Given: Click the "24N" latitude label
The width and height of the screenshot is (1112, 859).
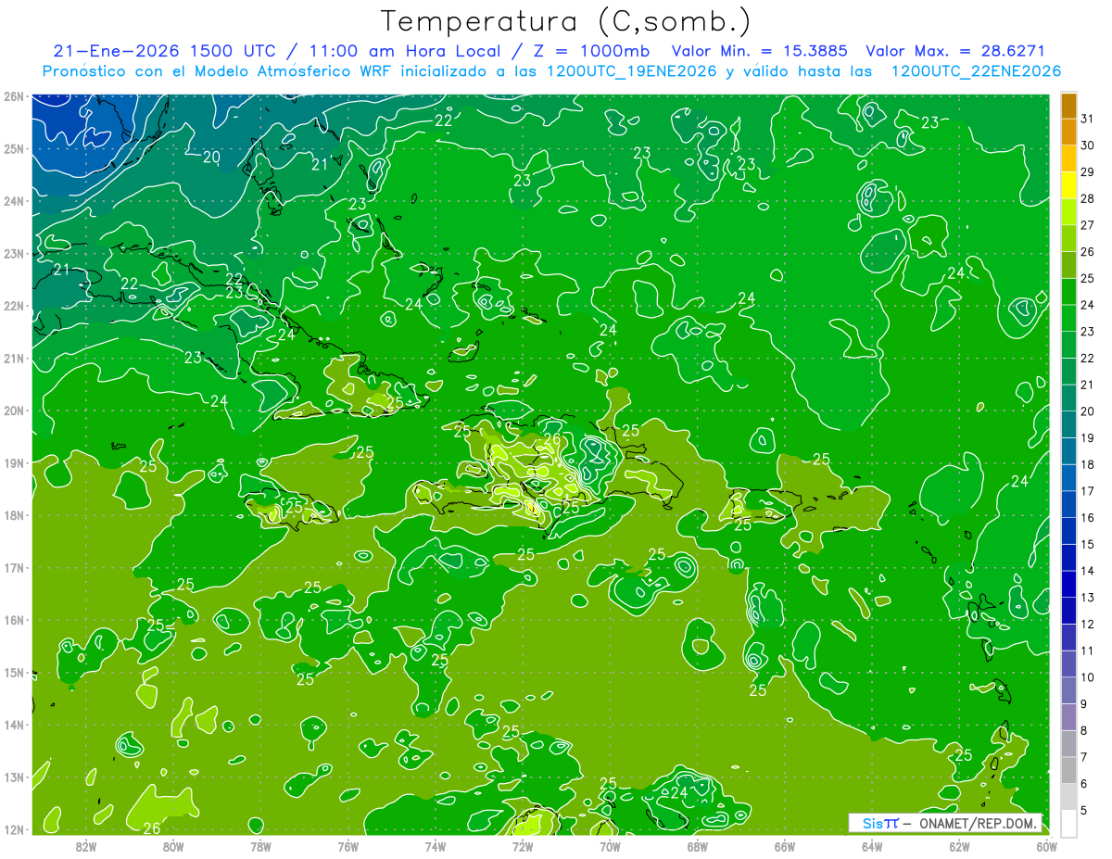Looking at the screenshot, I should click(13, 201).
